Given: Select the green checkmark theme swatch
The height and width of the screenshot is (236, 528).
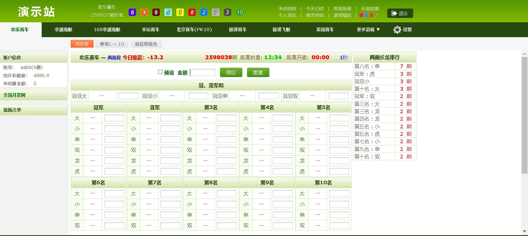Looking at the screenshot, I should (x=377, y=15).
